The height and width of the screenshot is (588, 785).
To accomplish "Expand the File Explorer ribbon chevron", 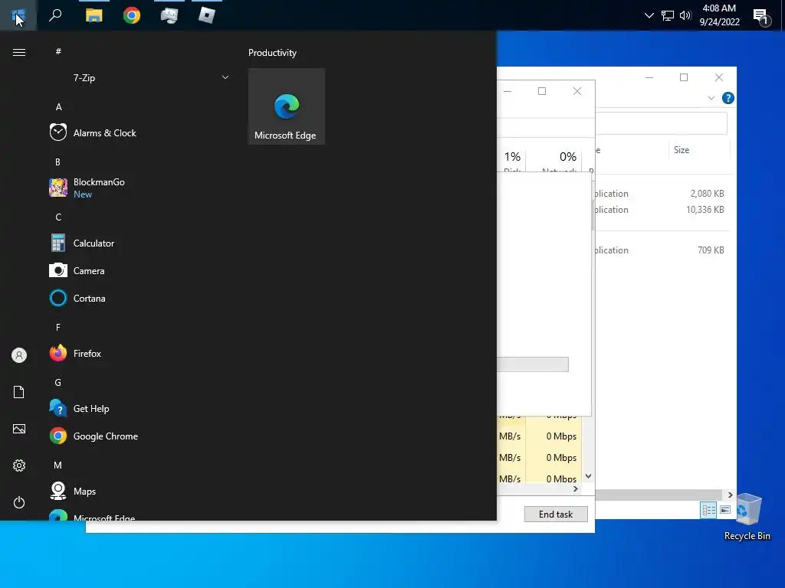I will [x=711, y=98].
